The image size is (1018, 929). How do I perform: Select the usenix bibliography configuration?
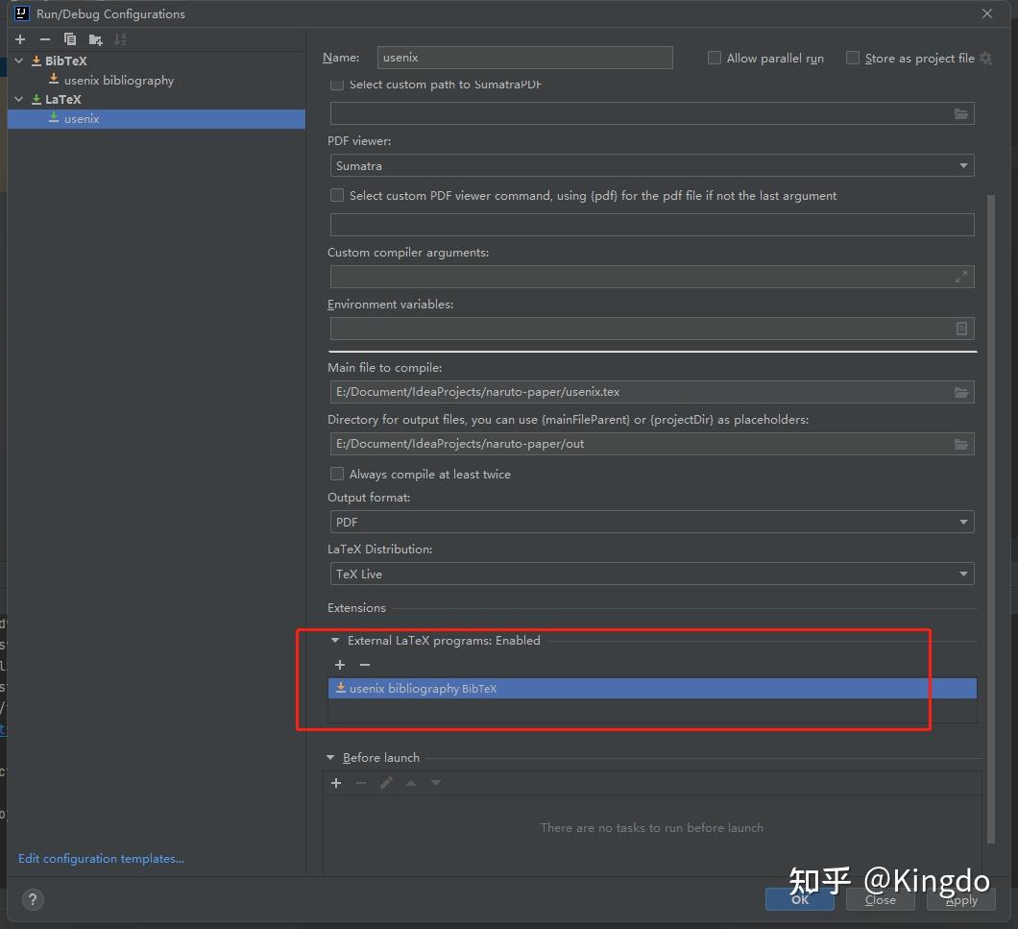point(119,80)
